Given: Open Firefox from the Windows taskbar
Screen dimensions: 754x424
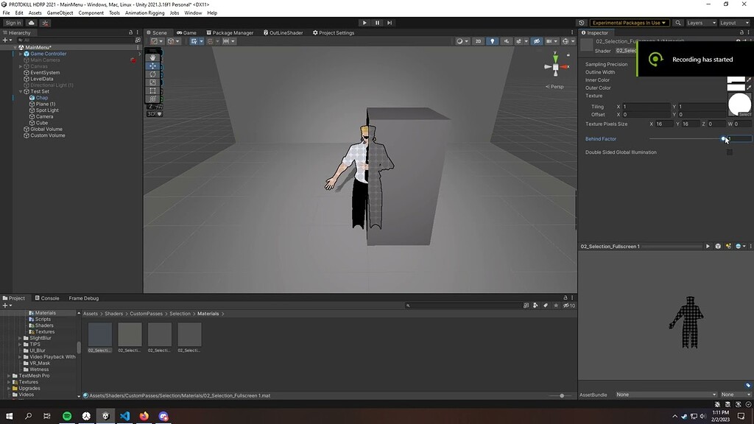Looking at the screenshot, I should click(x=144, y=417).
